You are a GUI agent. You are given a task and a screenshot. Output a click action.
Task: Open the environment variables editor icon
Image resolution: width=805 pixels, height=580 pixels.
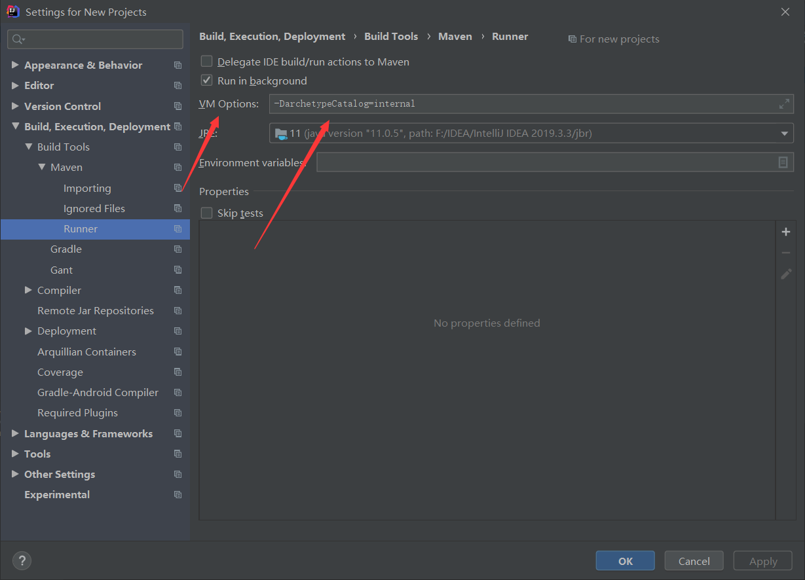783,162
